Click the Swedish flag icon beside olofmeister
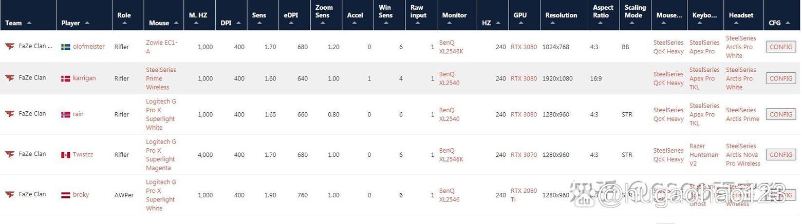802x224 pixels. click(66, 47)
